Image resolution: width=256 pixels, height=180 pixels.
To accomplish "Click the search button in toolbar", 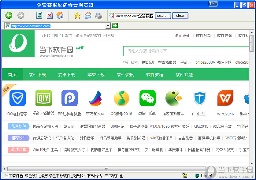I will point(163,16).
